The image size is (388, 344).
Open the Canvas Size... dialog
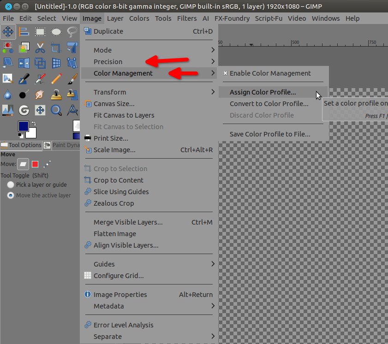(149, 104)
